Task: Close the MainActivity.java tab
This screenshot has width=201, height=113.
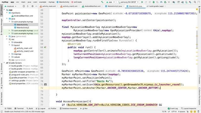Action: [144, 6]
